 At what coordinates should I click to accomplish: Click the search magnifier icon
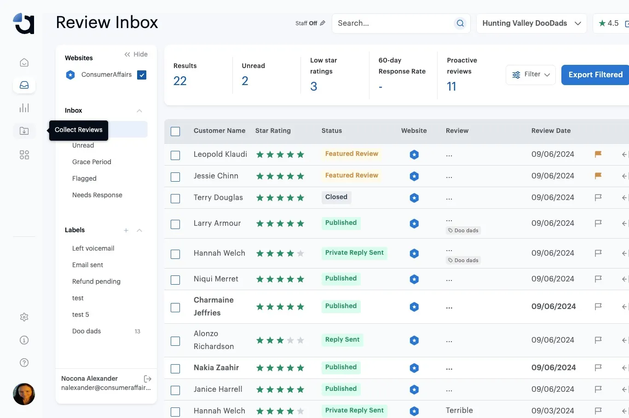coord(460,23)
